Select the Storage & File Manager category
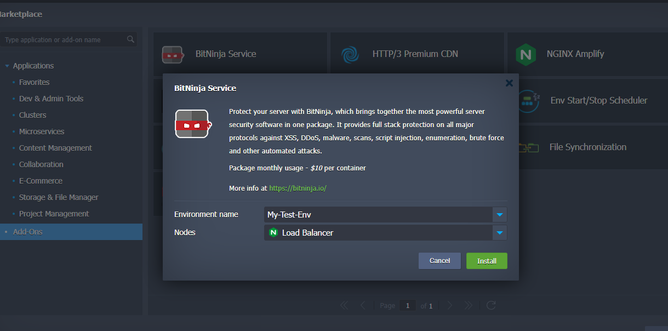The width and height of the screenshot is (668, 331). pos(59,197)
